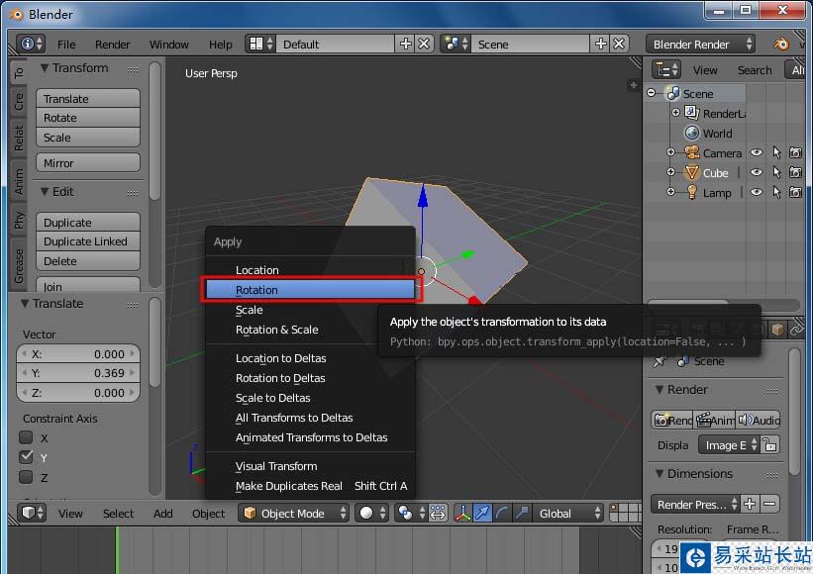813x574 pixels.
Task: Select the rotate manipulator arc icon
Action: point(501,513)
